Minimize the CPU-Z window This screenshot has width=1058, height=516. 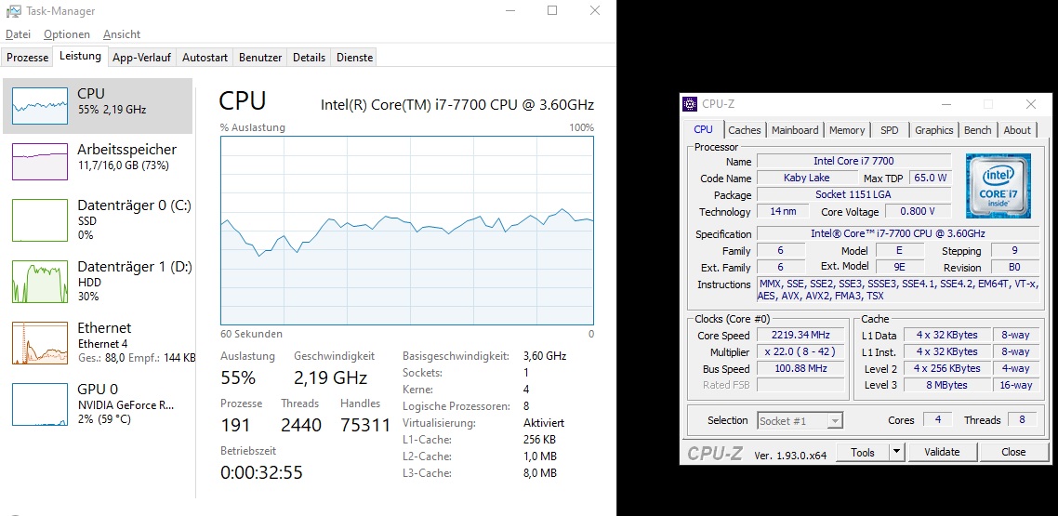tap(946, 104)
